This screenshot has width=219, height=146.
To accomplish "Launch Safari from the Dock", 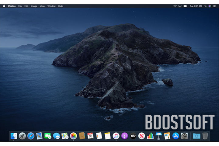I will point(31,136).
